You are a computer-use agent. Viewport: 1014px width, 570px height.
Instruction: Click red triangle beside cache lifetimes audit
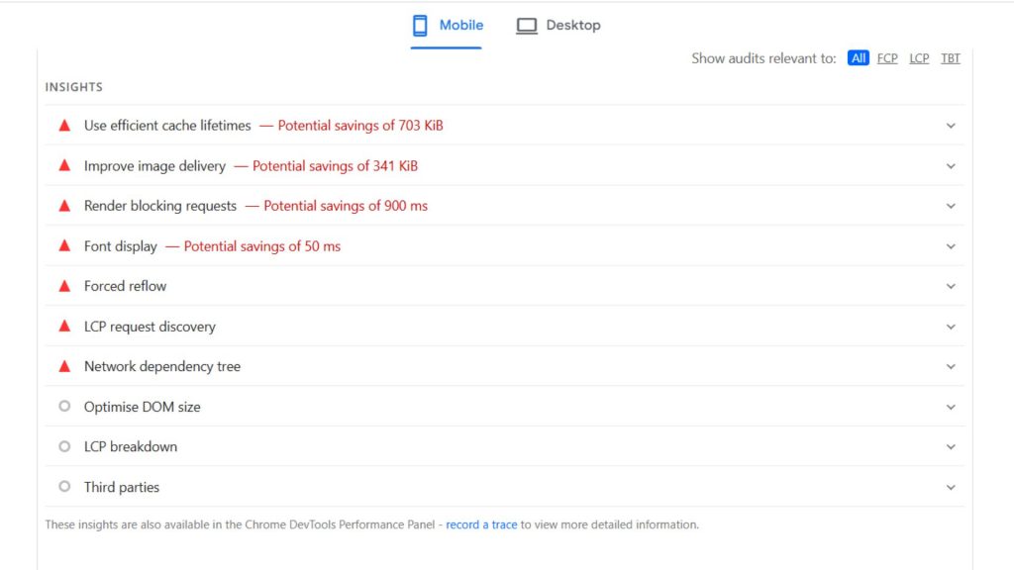(64, 126)
